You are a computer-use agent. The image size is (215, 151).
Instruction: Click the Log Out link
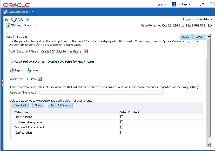coord(201,4)
